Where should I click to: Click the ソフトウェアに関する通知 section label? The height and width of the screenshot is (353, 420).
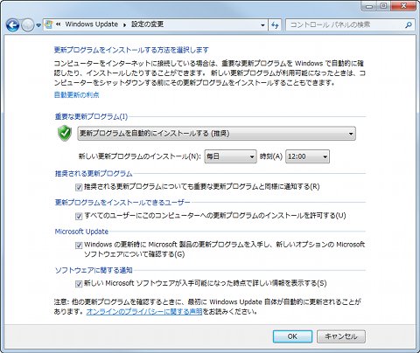click(x=94, y=270)
